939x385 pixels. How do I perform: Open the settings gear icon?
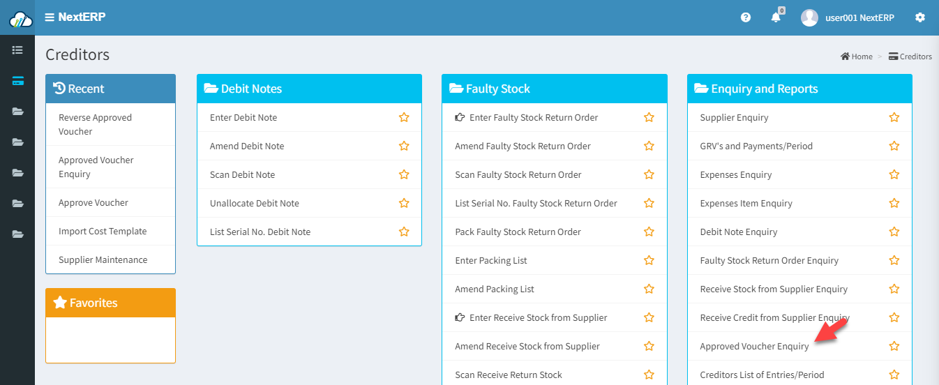(920, 17)
